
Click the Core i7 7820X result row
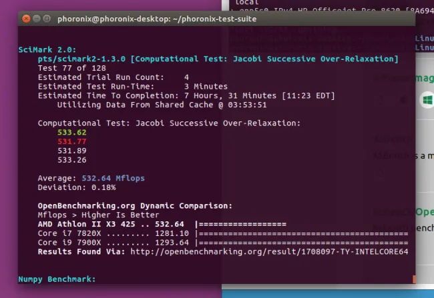point(223,233)
